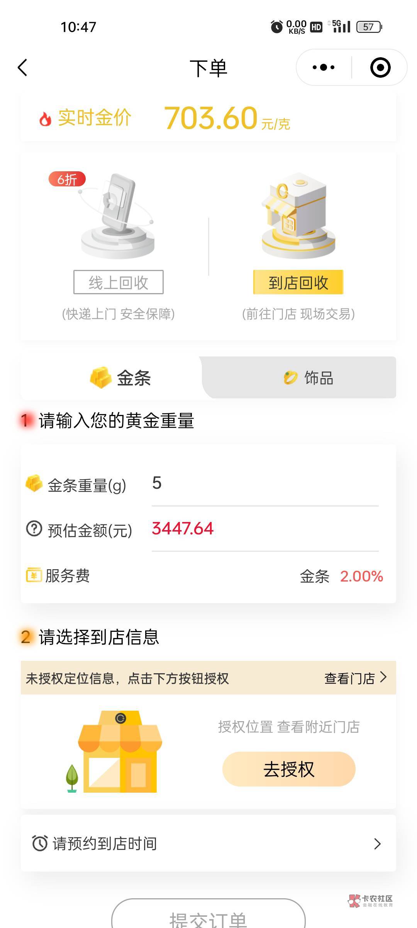Image resolution: width=417 pixels, height=928 pixels.
Task: Tap the alarm clock icon in status bar
Action: [276, 27]
